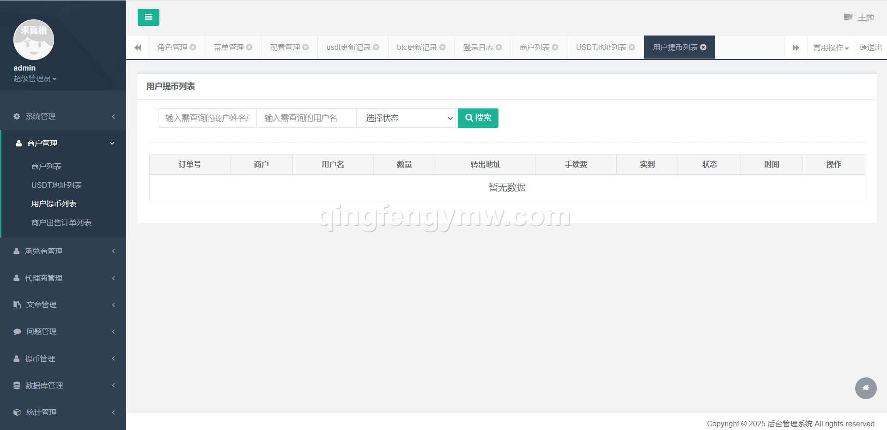Expand the 承兑商管理 chevron
Screen dimensions: 887x430
pos(113,251)
